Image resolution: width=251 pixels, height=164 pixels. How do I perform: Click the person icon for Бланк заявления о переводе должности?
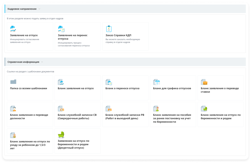(x=13, y=109)
